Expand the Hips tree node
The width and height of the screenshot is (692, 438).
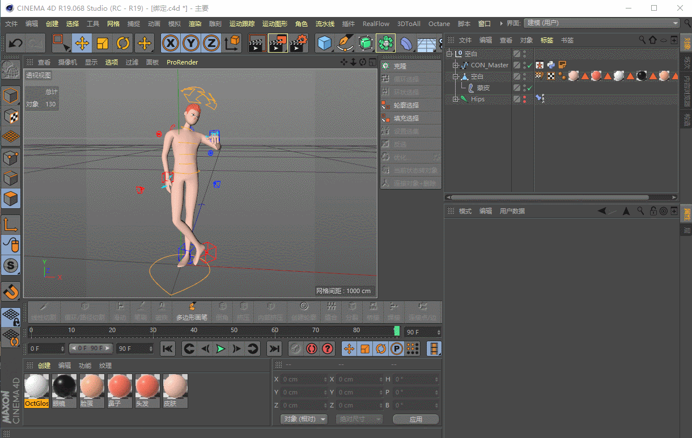tap(455, 99)
